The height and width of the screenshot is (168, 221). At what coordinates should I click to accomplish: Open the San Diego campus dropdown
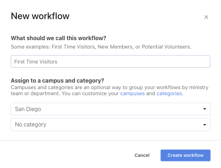(x=110, y=109)
